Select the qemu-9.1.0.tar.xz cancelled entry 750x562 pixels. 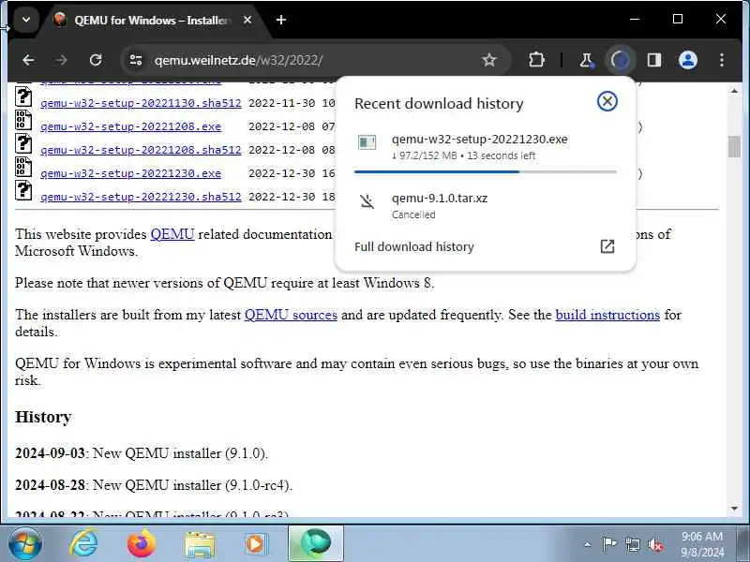coord(485,206)
